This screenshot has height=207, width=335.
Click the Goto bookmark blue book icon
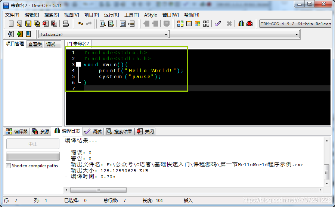28,34
